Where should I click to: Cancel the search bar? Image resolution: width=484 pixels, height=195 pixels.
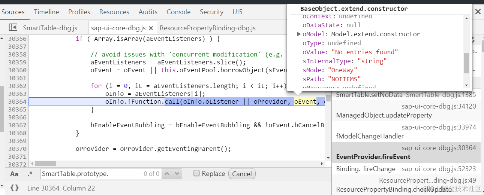coord(242,174)
